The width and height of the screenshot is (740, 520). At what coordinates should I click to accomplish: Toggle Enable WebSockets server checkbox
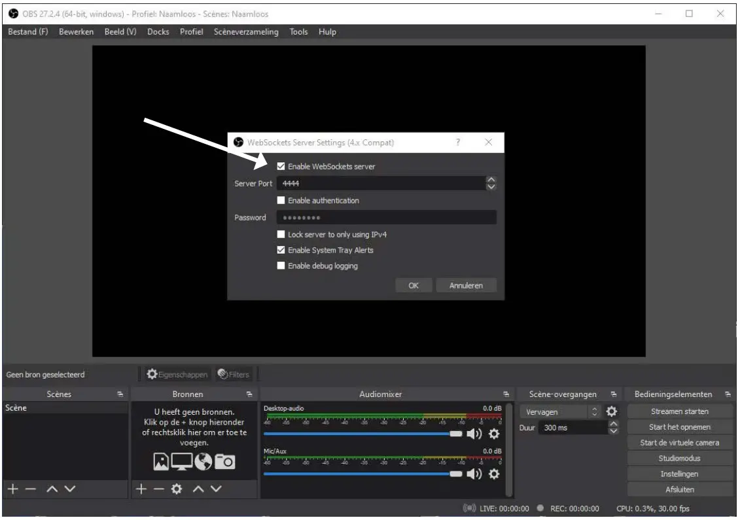(x=281, y=166)
